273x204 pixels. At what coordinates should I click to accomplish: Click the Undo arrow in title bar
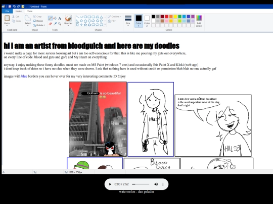[x=14, y=7]
